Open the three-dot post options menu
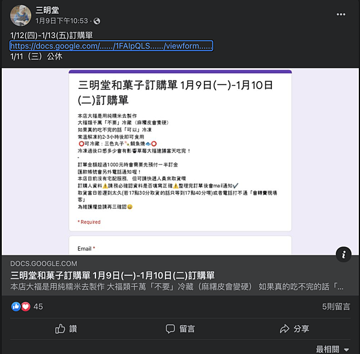 pyautogui.click(x=341, y=14)
